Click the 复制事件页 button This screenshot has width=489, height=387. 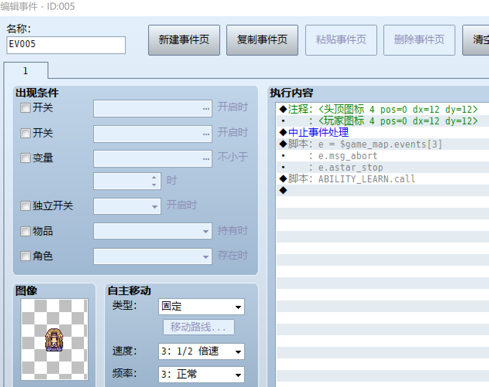tap(262, 40)
